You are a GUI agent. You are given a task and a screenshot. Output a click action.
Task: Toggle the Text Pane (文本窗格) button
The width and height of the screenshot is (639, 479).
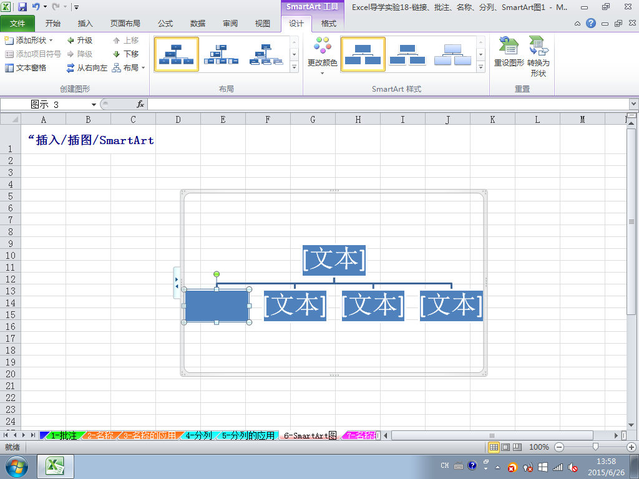pyautogui.click(x=26, y=67)
